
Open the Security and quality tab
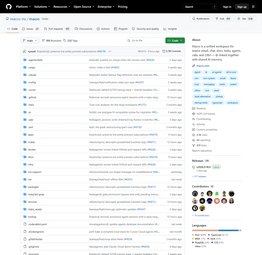(145, 29)
